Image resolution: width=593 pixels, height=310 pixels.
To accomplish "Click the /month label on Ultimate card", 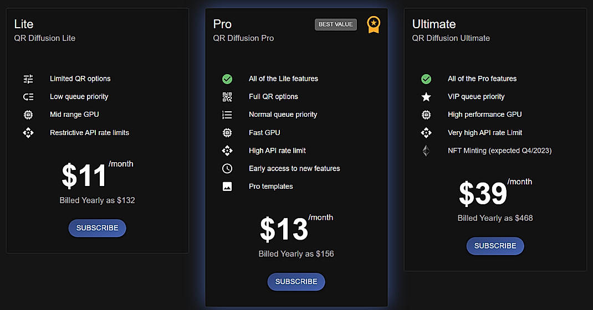I will pos(520,182).
